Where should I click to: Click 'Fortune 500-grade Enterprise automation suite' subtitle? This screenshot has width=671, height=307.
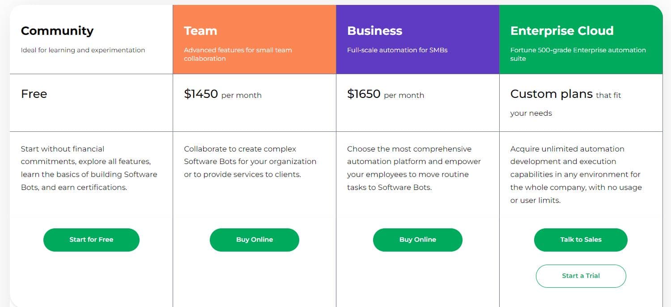tap(578, 54)
